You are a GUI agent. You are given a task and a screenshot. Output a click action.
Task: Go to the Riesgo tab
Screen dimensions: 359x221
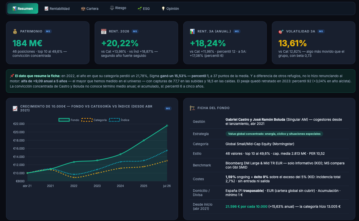[x=118, y=8]
